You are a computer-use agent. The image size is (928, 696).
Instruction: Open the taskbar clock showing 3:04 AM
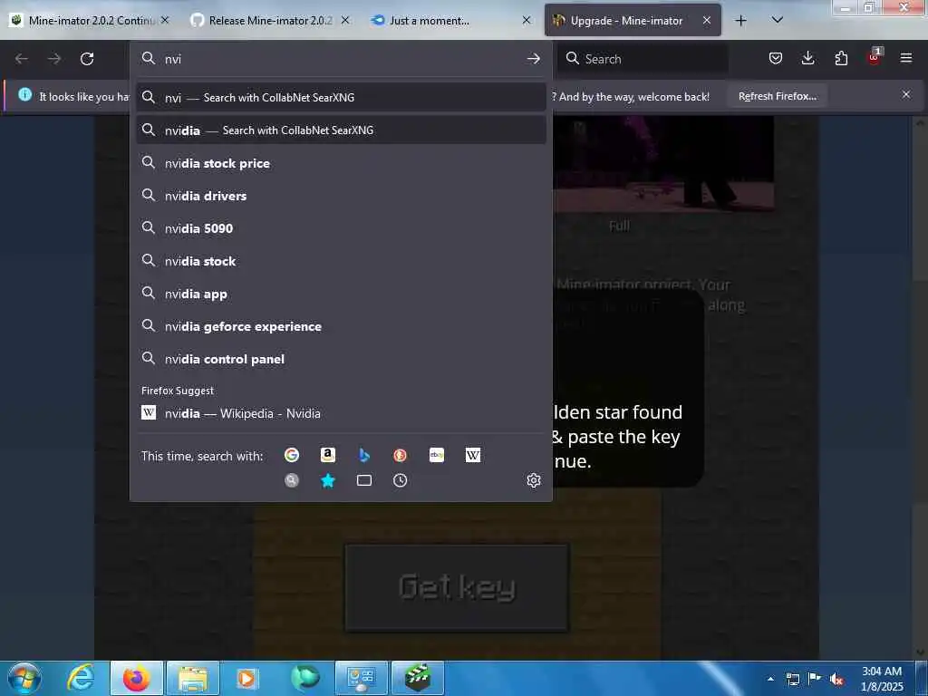[882, 679]
